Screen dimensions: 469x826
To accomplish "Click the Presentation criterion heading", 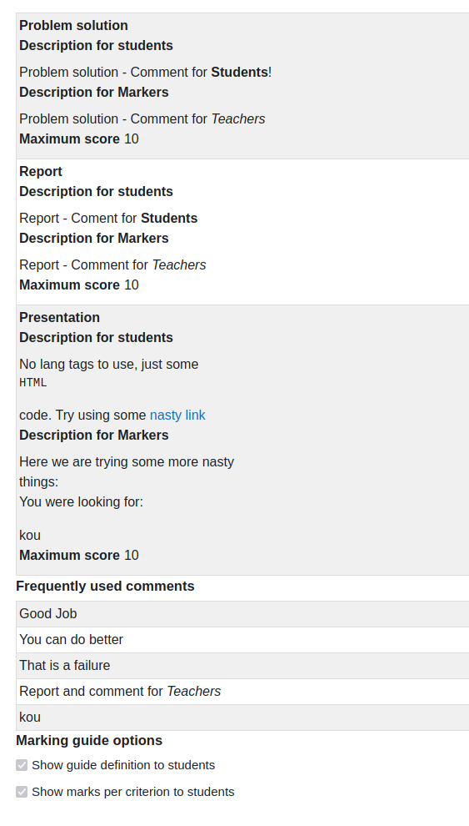I will click(x=59, y=317).
